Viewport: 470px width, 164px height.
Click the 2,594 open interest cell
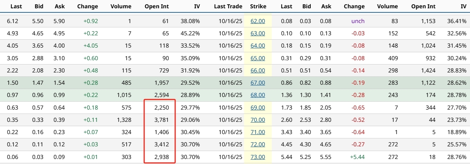(x=160, y=95)
